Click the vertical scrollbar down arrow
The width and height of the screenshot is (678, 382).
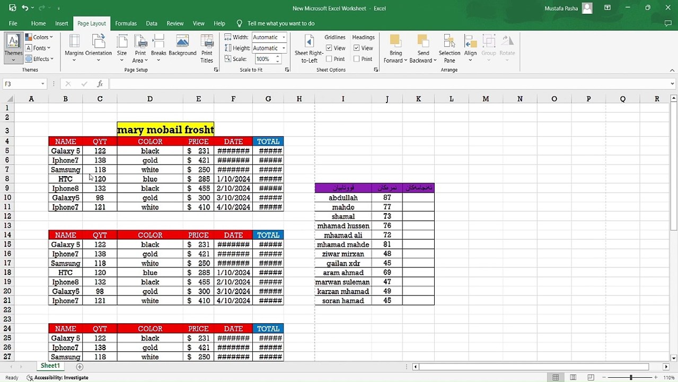[x=674, y=358]
